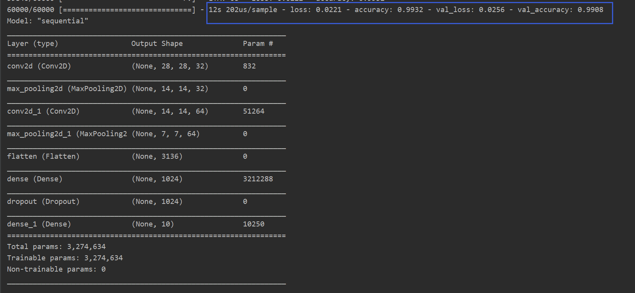Click the '60000/60000' progress count
Viewport: 635px width, 293px height.
click(30, 10)
